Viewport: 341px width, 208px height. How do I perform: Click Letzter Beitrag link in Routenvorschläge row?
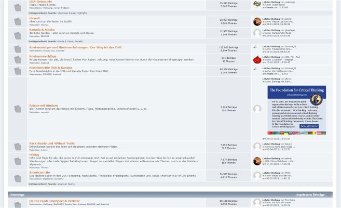271,57
